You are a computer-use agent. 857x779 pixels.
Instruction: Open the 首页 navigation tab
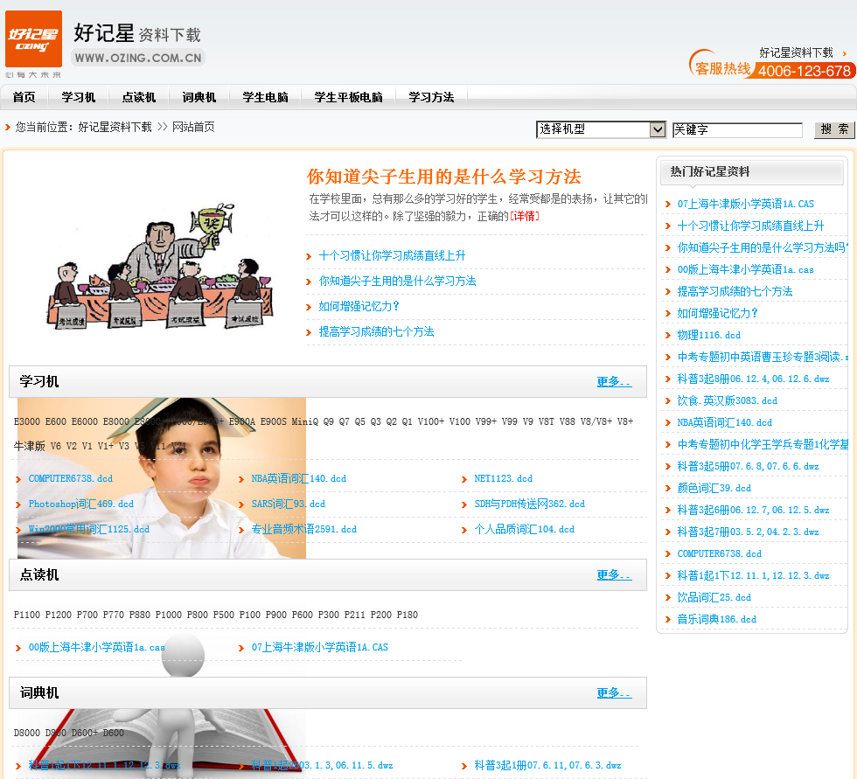tap(24, 97)
